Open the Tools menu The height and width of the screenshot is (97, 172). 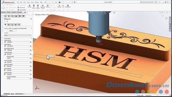32,2
